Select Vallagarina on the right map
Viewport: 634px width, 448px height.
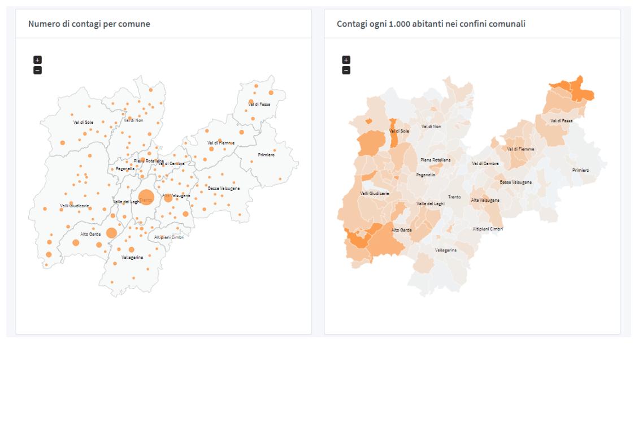(446, 250)
